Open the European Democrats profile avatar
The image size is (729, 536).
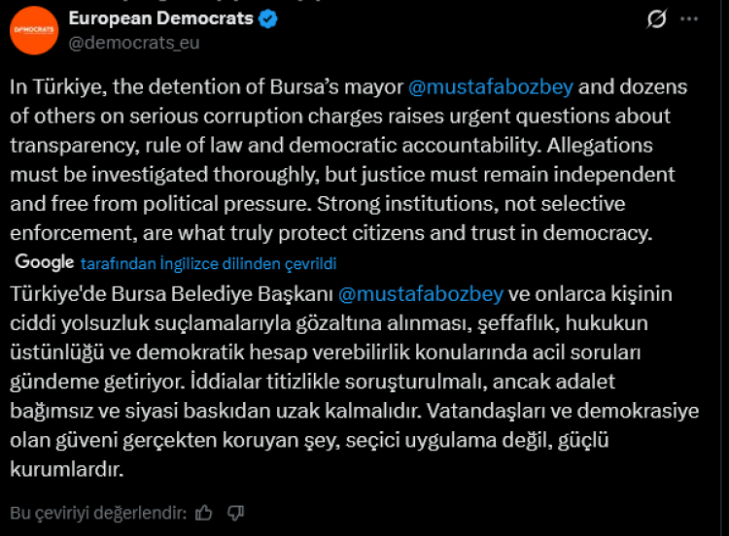pos(34,30)
